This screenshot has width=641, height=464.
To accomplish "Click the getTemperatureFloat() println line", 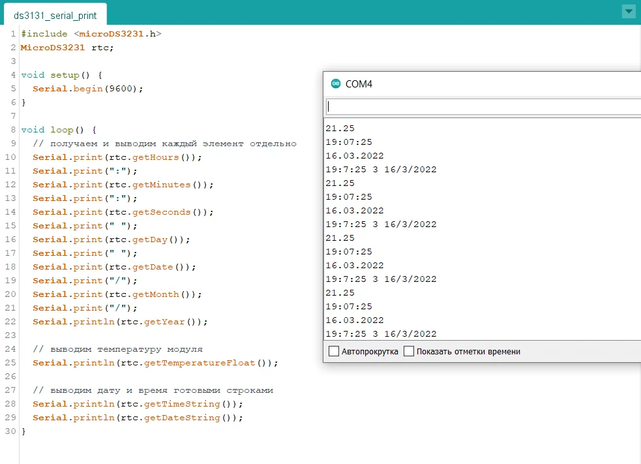I will [x=155, y=363].
